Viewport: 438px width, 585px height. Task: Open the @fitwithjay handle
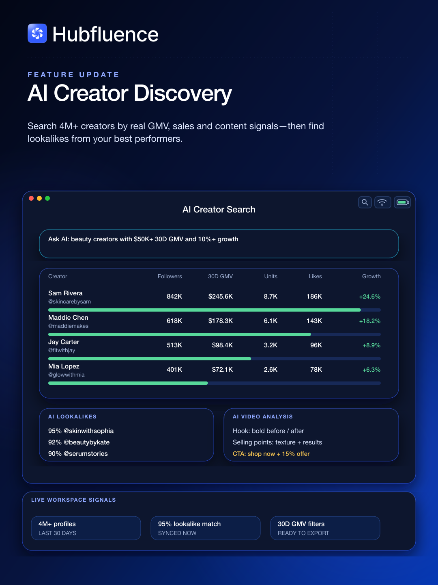(x=62, y=350)
